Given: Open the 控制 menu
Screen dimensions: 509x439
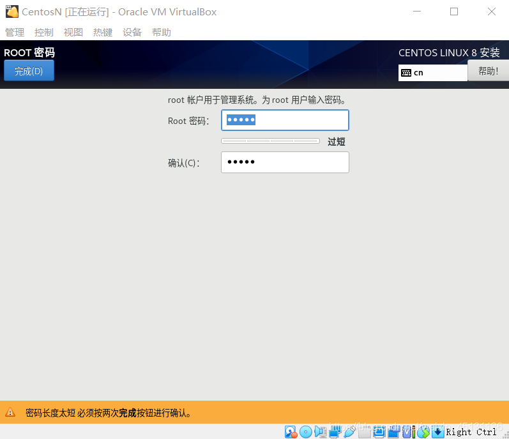Looking at the screenshot, I should click(x=44, y=32).
